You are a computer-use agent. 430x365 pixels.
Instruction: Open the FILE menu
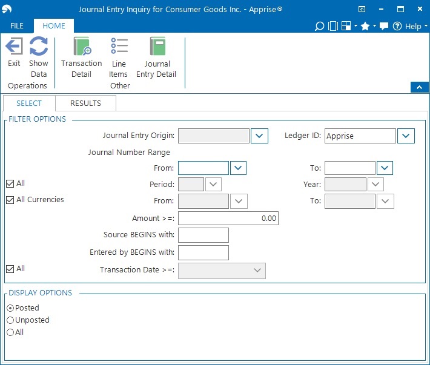(17, 26)
